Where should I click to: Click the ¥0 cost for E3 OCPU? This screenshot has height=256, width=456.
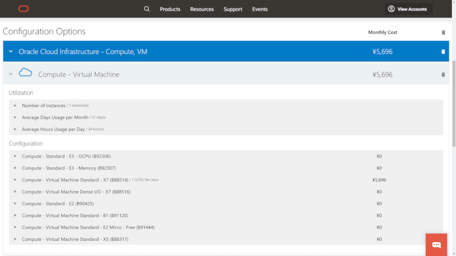click(379, 156)
